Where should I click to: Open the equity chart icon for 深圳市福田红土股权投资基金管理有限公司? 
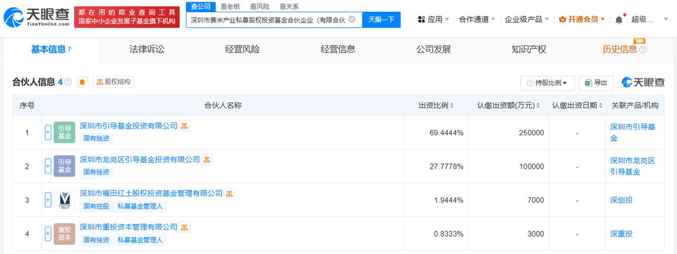click(229, 194)
